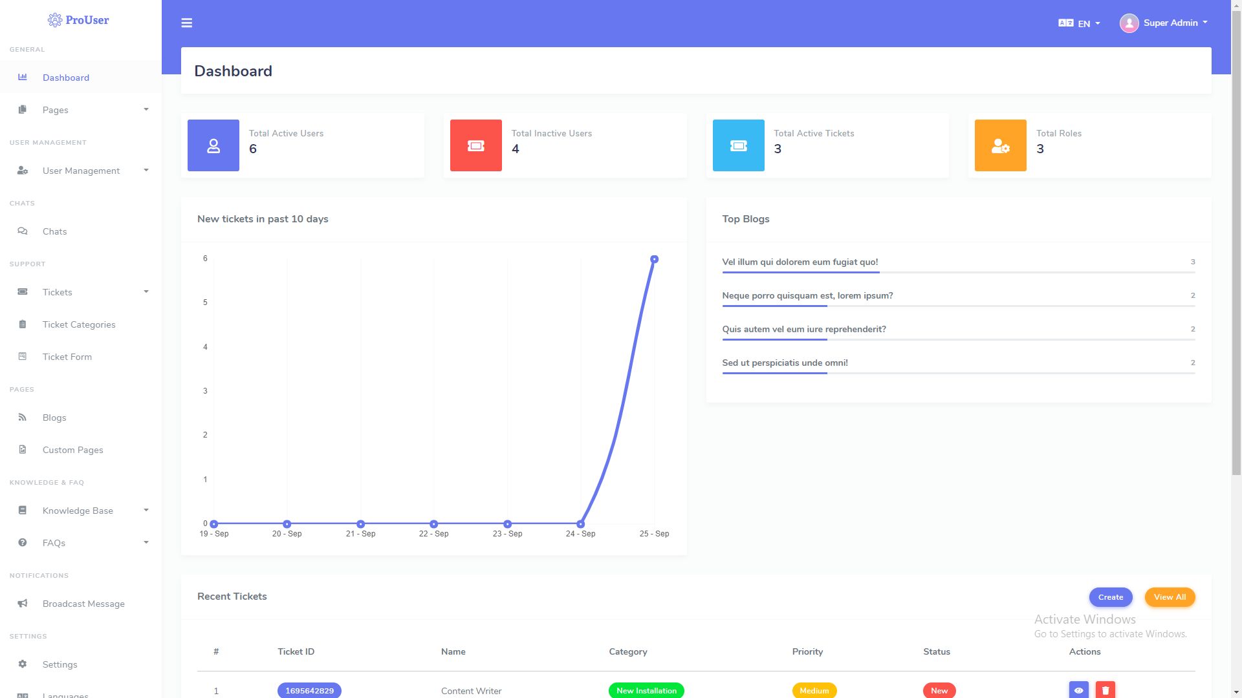
Task: Click the Broadcast Message megaphone icon
Action: (x=23, y=603)
